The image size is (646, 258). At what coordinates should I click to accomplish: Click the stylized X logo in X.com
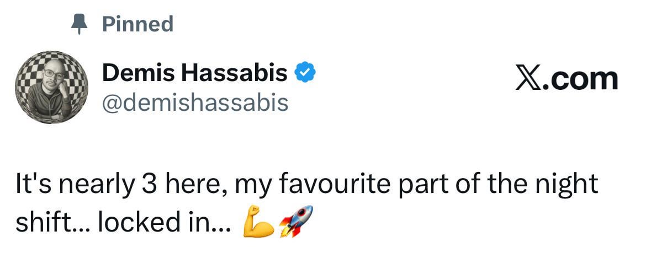click(528, 79)
